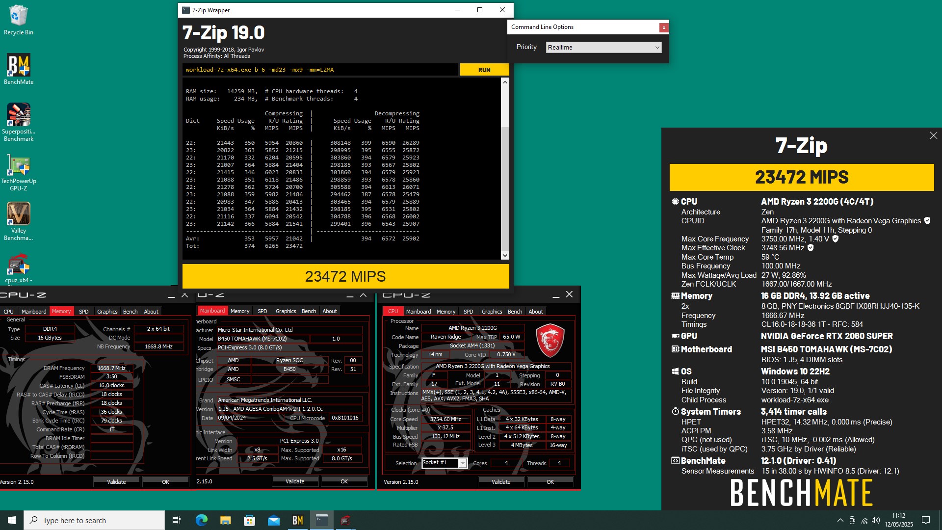Open the Recycle Bin desktop icon
Screen dimensions: 942x530
pyautogui.click(x=19, y=20)
